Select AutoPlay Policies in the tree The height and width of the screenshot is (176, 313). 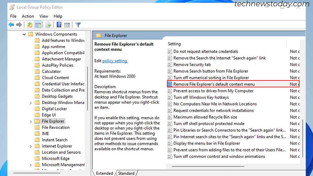(x=58, y=65)
